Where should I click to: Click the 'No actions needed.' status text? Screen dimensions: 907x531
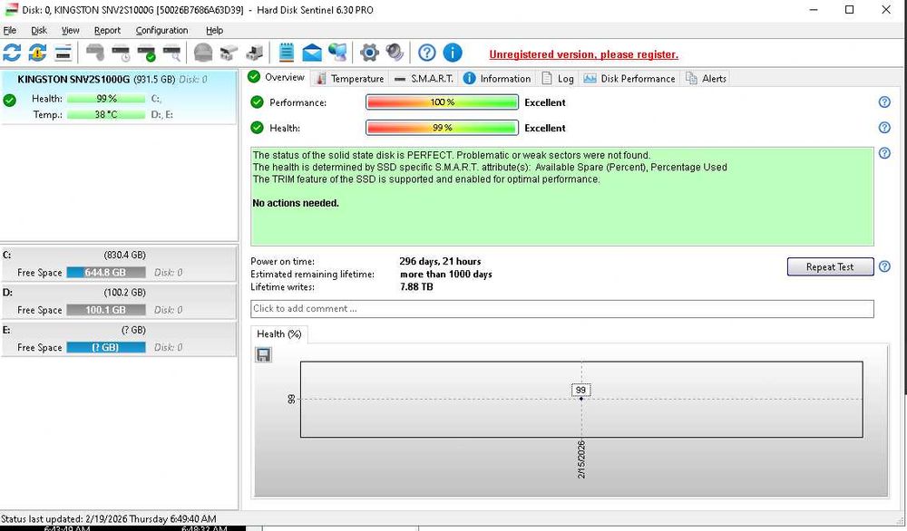296,203
